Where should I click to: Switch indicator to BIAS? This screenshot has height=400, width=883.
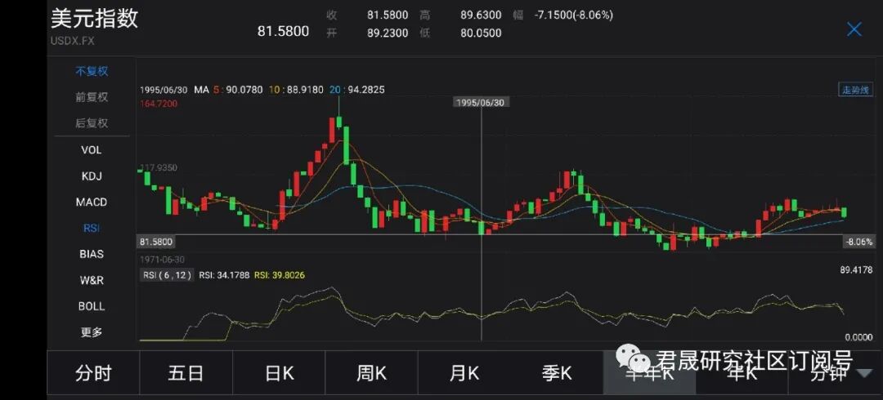[x=92, y=254]
